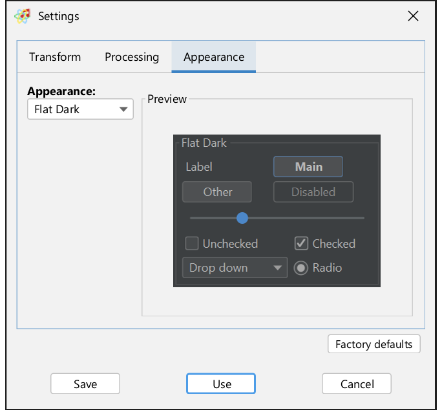Viewport: 442px width, 414px height.
Task: Select the Appearance tab
Action: (x=214, y=57)
